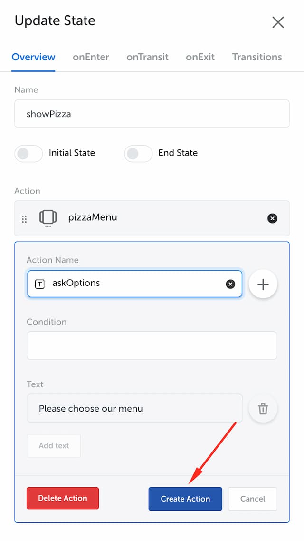The width and height of the screenshot is (304, 541).
Task: Select the Overview tab
Action: (x=33, y=57)
